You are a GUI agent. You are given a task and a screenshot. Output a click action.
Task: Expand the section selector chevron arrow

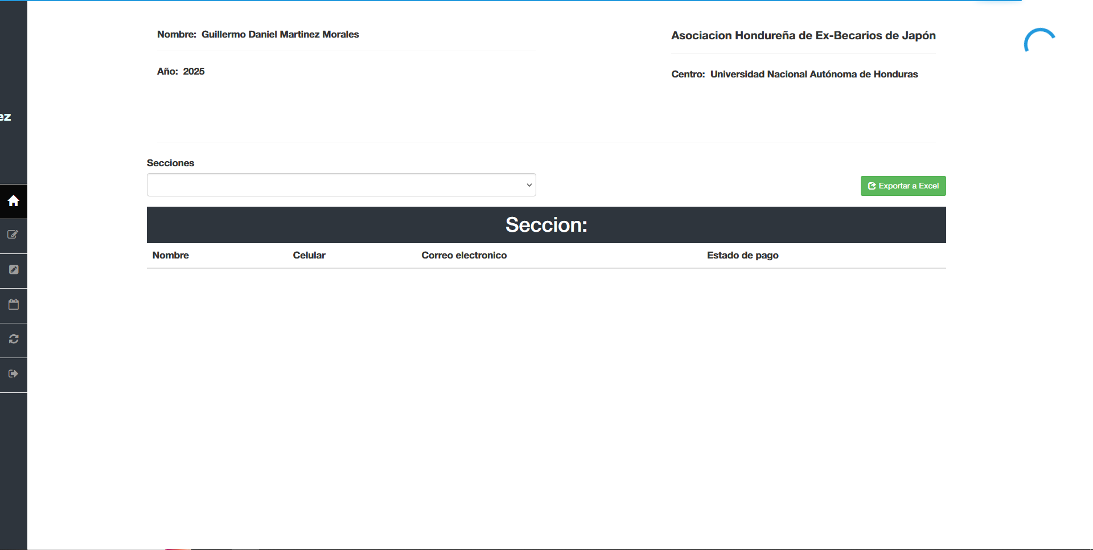coord(529,184)
